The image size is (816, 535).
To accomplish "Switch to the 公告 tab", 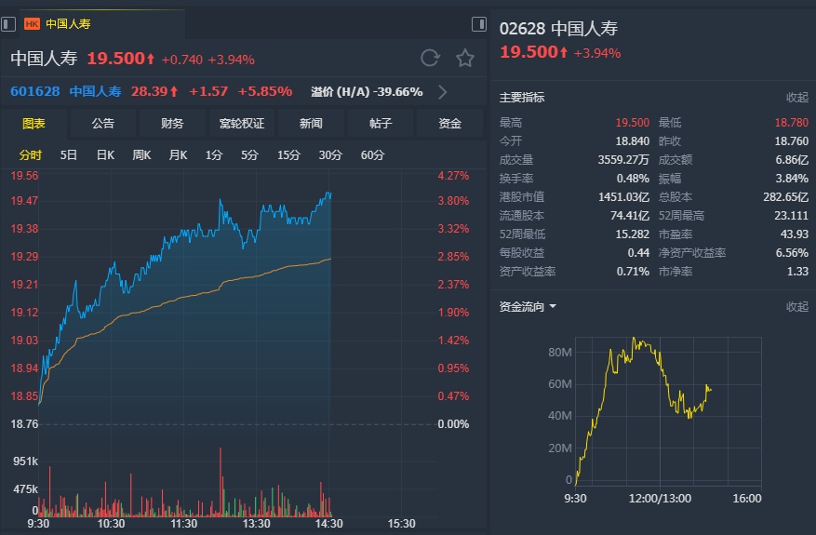I will click(x=102, y=123).
